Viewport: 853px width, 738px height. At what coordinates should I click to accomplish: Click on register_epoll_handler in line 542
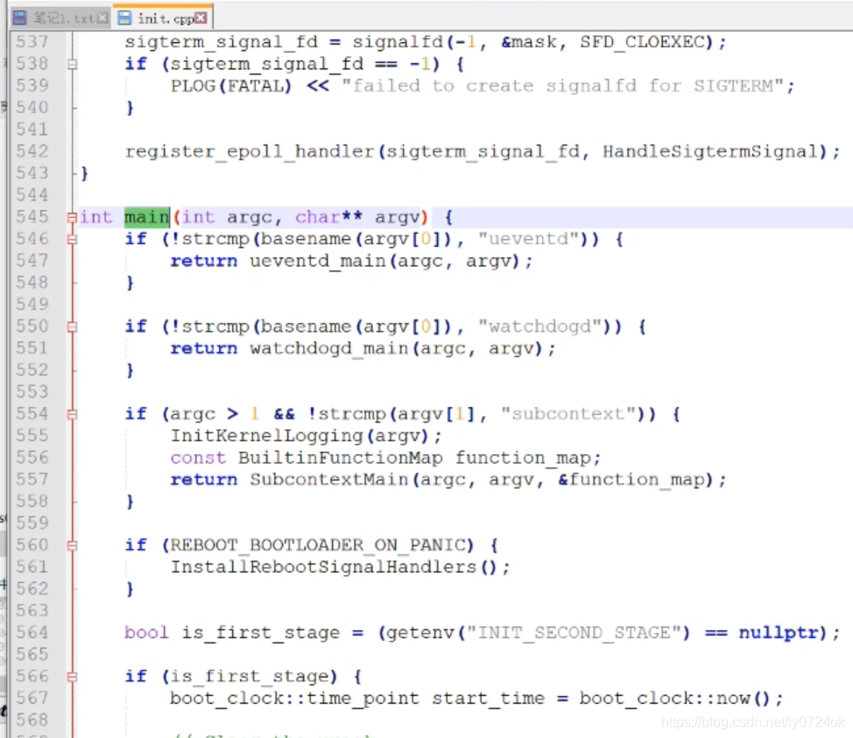pos(250,151)
